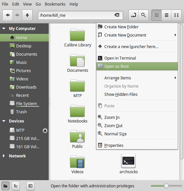This screenshot has height=191, width=184.
Task: Clear the location bar text
Action: [117, 15]
